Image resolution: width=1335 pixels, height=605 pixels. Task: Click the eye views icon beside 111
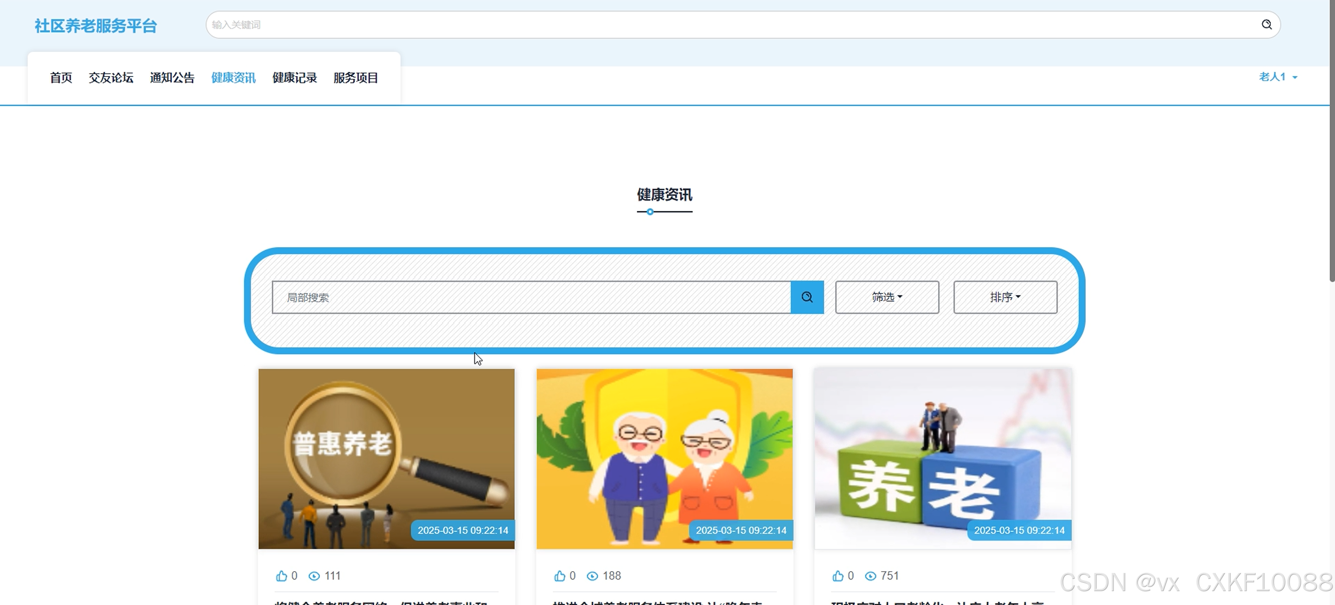(x=314, y=576)
